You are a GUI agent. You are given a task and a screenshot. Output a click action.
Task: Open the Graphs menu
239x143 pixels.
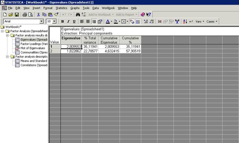point(75,8)
